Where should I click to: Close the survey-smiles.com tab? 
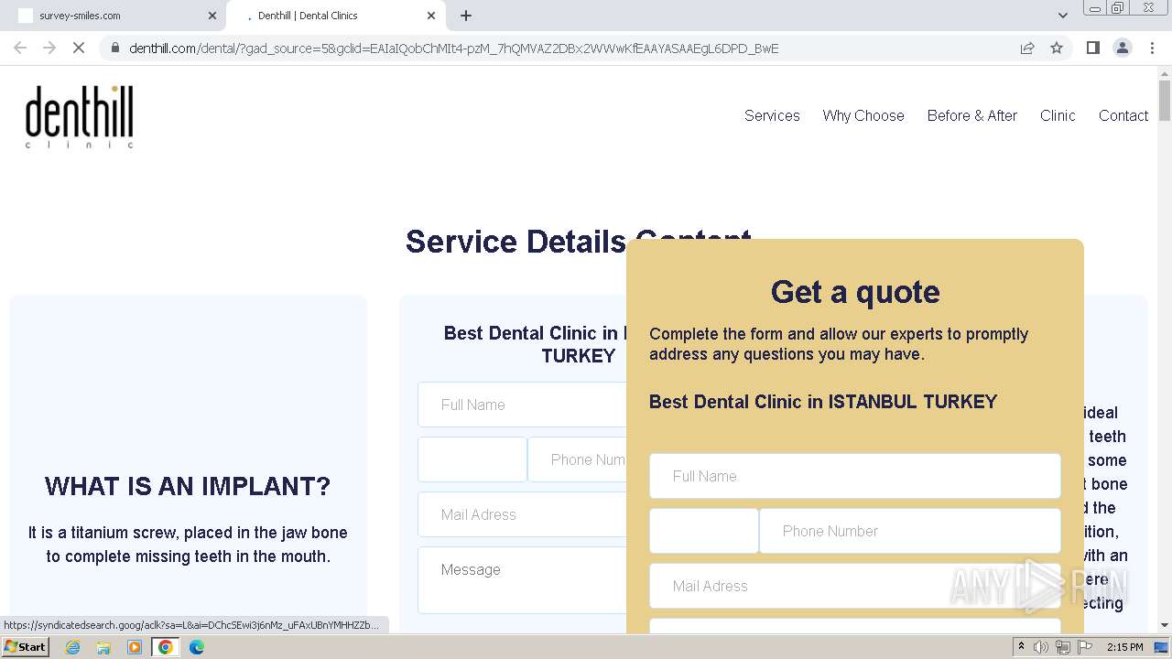(212, 16)
